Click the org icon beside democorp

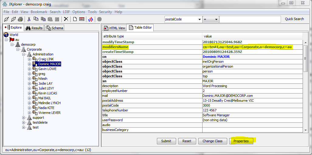click(x=18, y=44)
